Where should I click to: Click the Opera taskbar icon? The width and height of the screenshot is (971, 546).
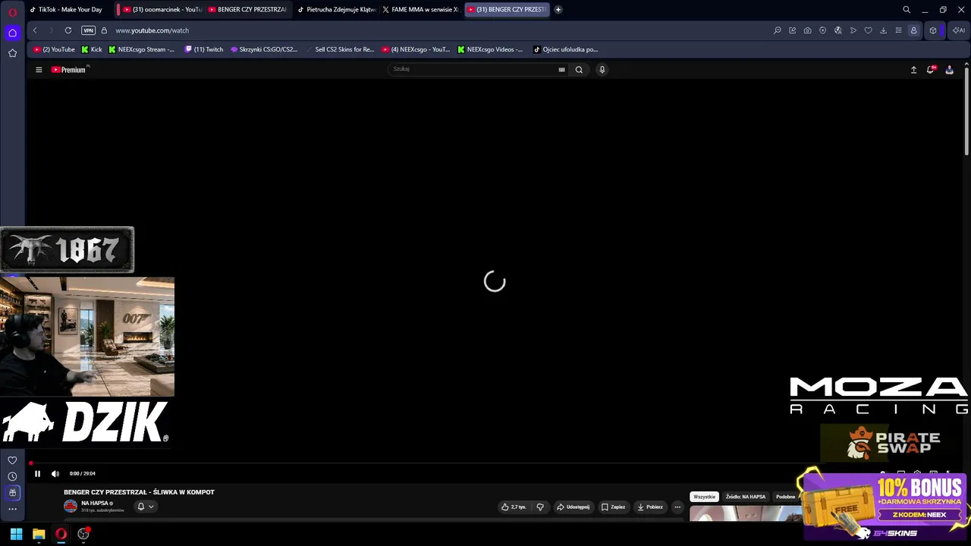61,534
